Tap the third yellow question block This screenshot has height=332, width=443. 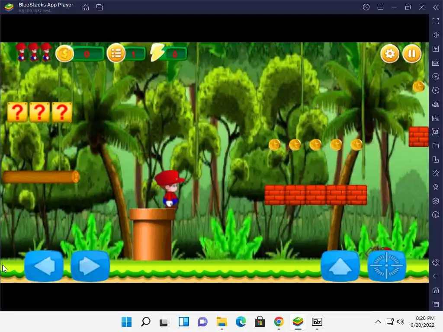point(62,112)
